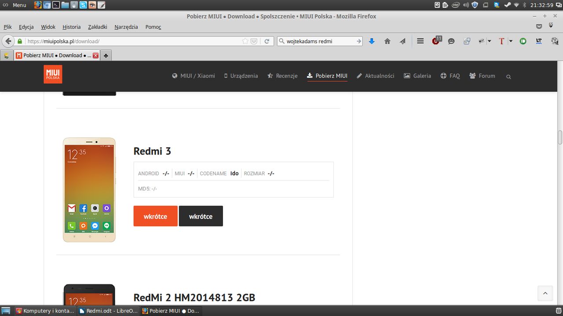Launch Skype from the top panel
This screenshot has height=316, width=563.
(83, 5)
